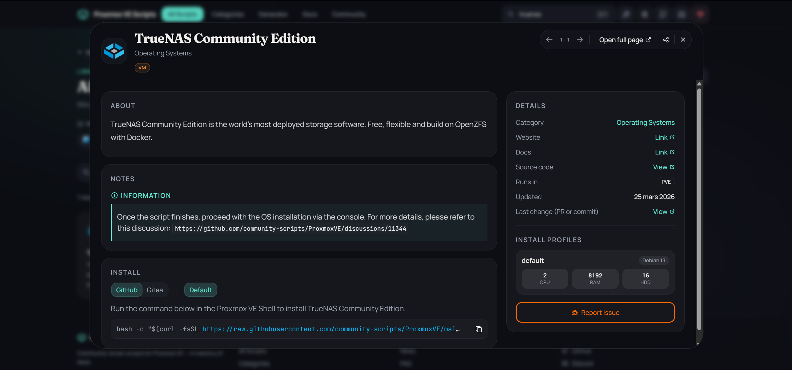
Task: Open the Operating Systems category link
Action: (646, 122)
